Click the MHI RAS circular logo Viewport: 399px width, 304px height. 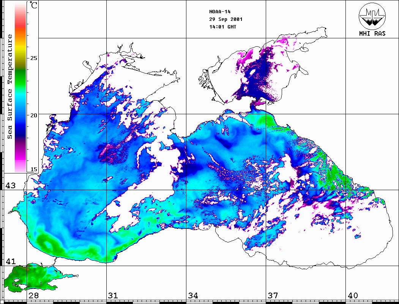click(x=372, y=16)
